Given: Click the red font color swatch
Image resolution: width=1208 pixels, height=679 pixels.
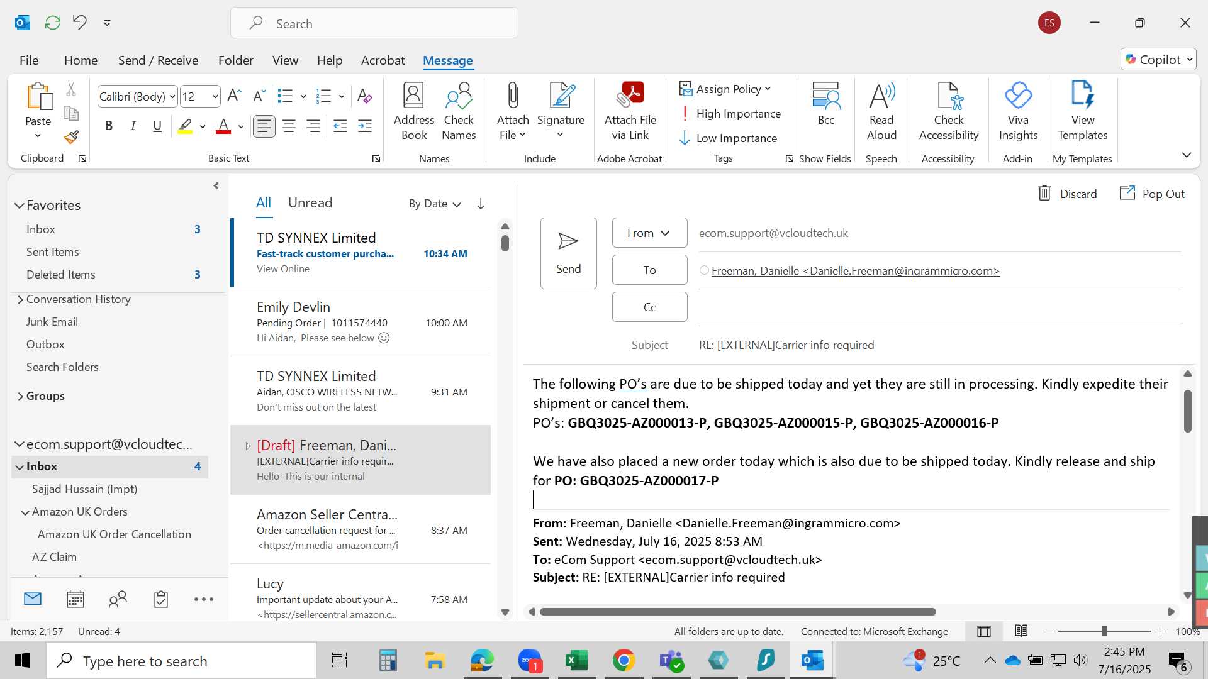Looking at the screenshot, I should pos(223,126).
